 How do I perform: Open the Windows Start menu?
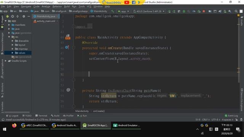[5, 129]
